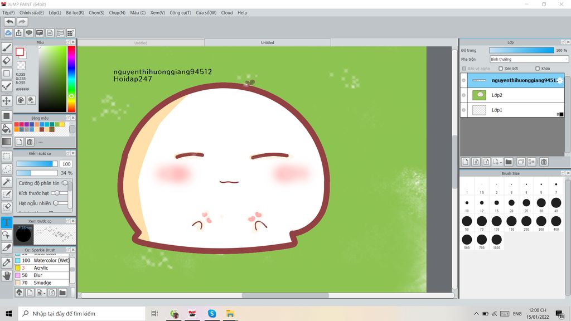Delete layer using Layers panel trash icon
571x321 pixels.
[x=544, y=162]
